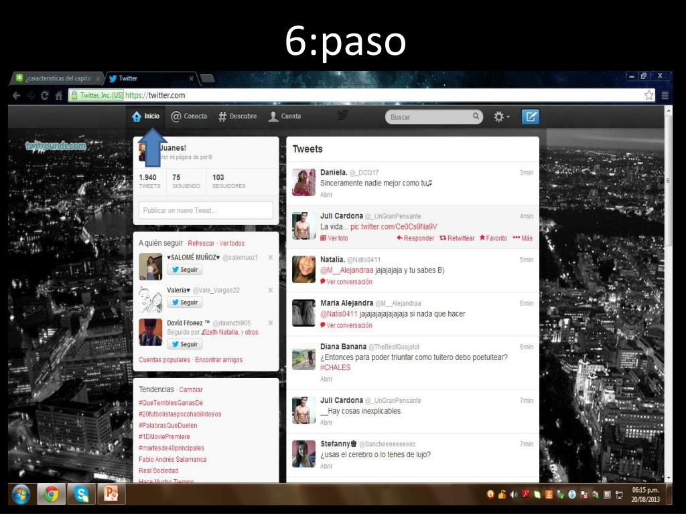Click Ver todos in A quién seguir
This screenshot has height=514, width=686.
tap(232, 244)
